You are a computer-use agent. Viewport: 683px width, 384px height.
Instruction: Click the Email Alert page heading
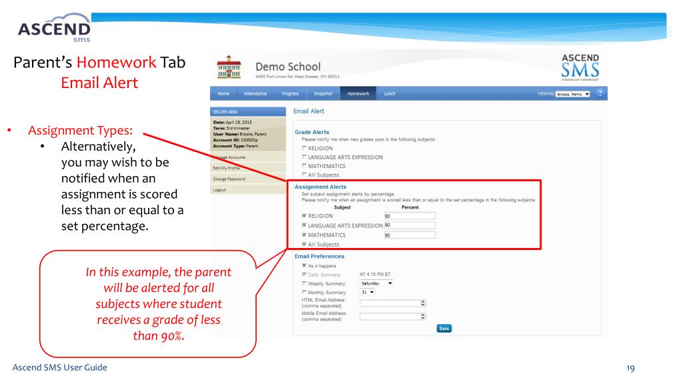tap(308, 111)
